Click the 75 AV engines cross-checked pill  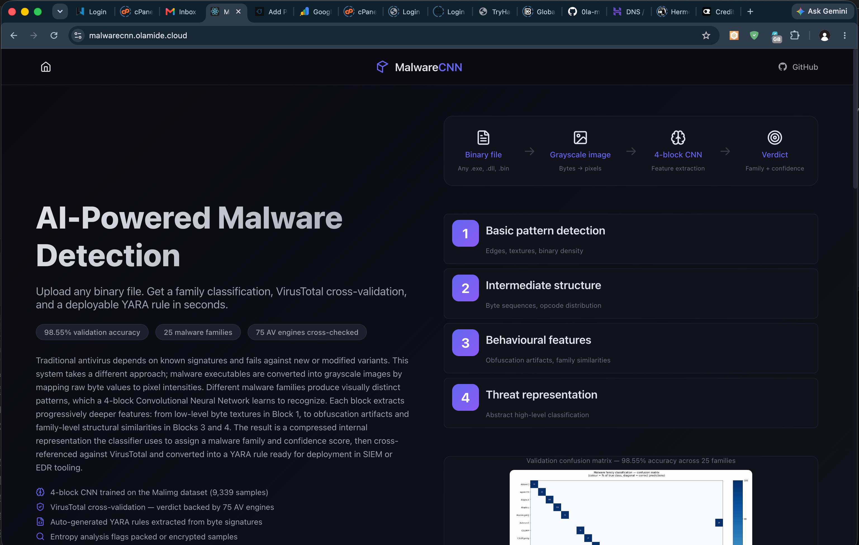(x=307, y=332)
